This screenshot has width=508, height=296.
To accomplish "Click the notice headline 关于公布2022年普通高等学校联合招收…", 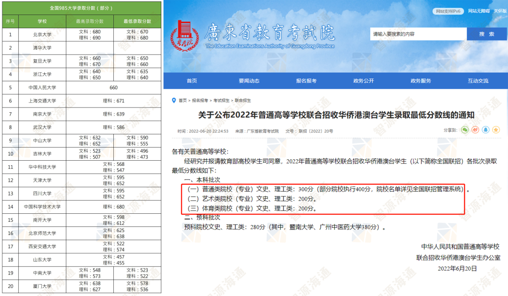I will [x=336, y=115].
